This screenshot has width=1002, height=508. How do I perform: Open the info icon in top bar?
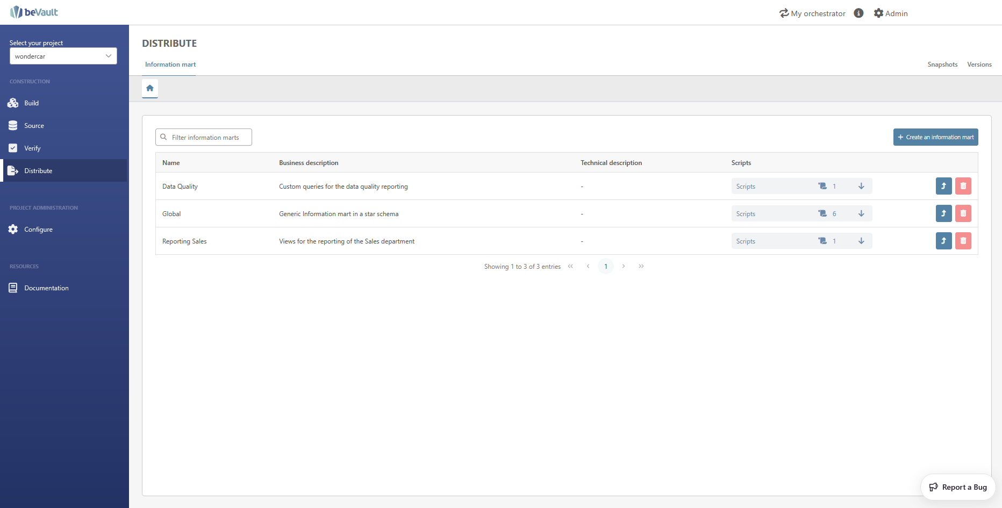tap(858, 13)
